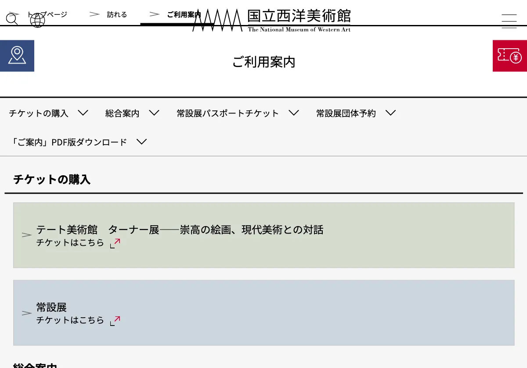527x368 pixels.
Task: Expand the 常設展団体予約 chevron
Action: click(x=391, y=113)
